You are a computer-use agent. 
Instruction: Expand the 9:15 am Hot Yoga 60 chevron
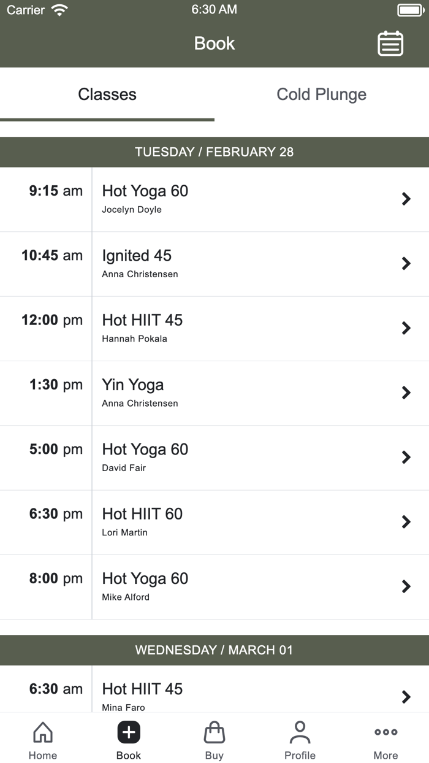(406, 199)
